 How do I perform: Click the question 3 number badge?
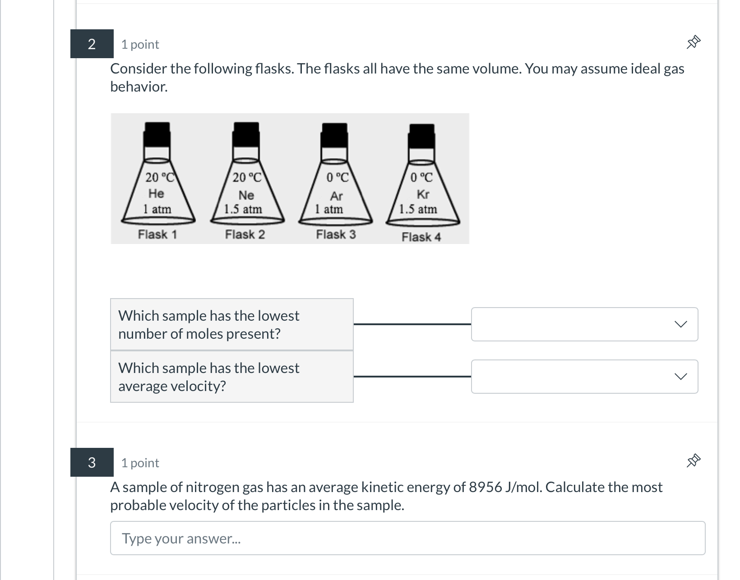click(x=92, y=462)
